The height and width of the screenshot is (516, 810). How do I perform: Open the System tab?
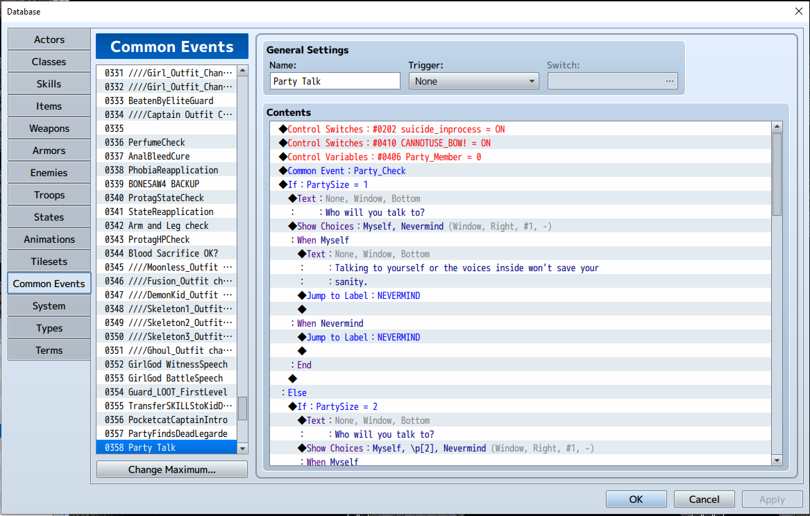49,306
